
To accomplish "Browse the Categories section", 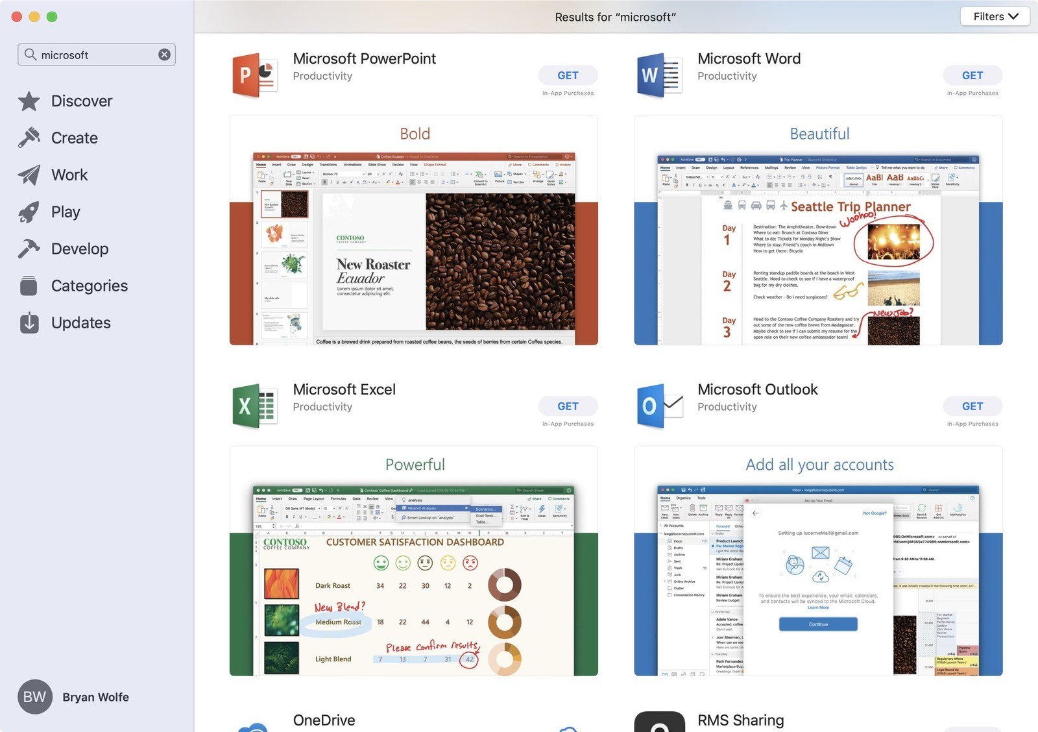I will pos(89,286).
